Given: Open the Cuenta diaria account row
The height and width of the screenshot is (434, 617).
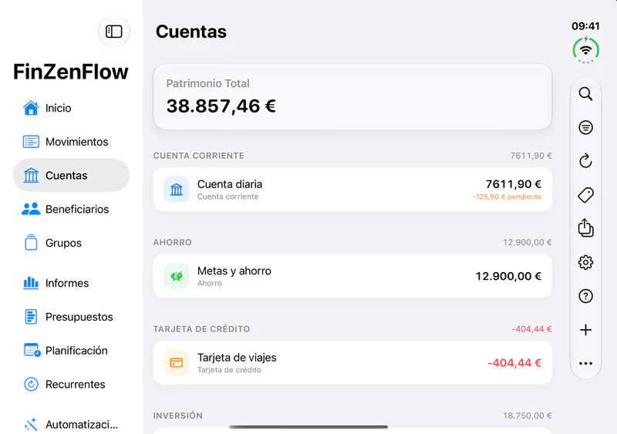Looking at the screenshot, I should coord(352,190).
